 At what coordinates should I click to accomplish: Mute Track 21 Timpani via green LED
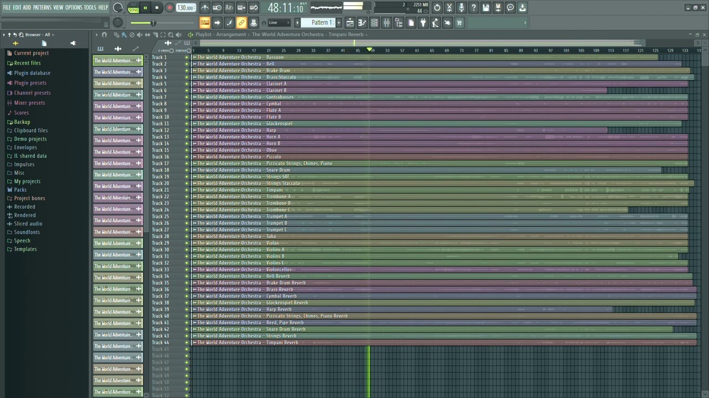coord(187,190)
